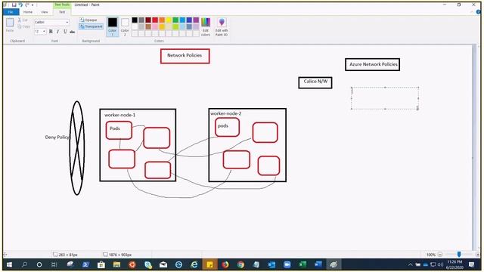This screenshot has height=272, width=484.
Task: Click the Save icon in the quick access toolbar
Action: coord(14,5)
